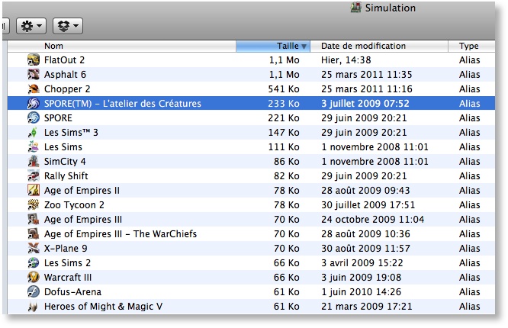Click the Rally Shift name
The width and height of the screenshot is (508, 328).
click(66, 175)
